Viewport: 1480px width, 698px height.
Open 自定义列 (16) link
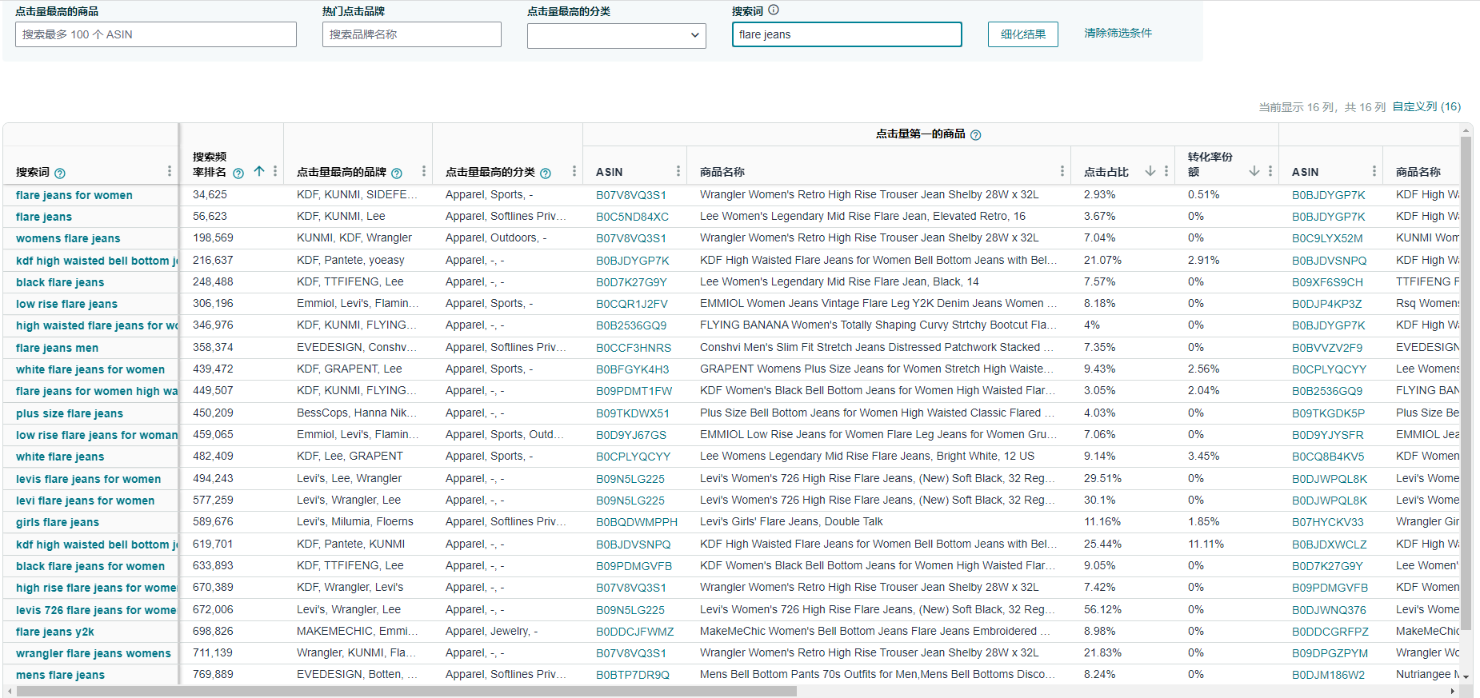1426,106
